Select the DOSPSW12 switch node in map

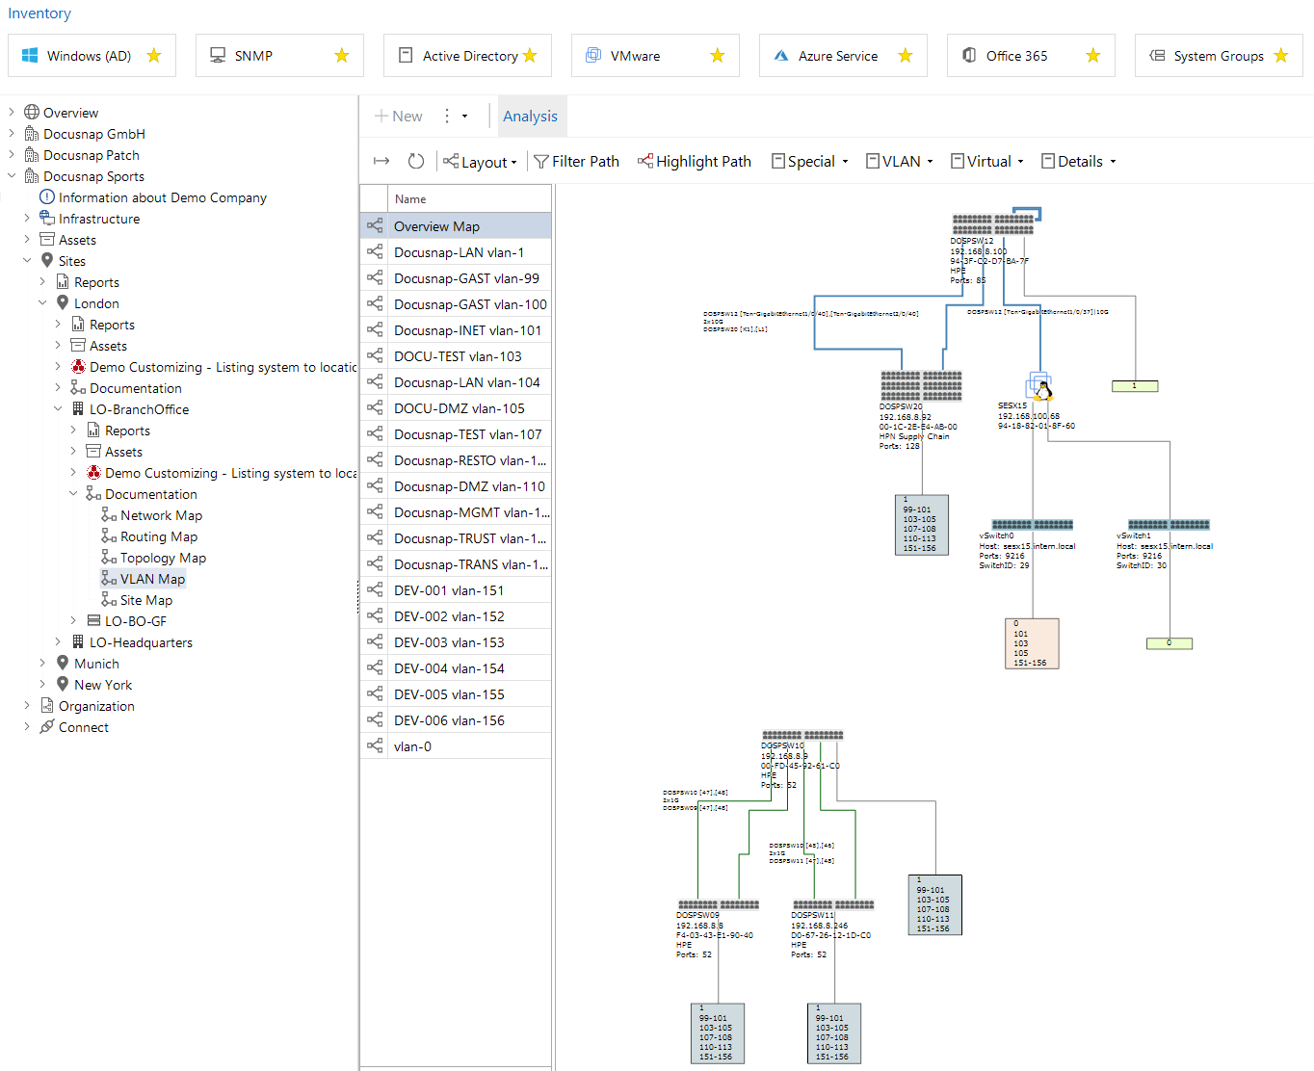[x=992, y=224]
